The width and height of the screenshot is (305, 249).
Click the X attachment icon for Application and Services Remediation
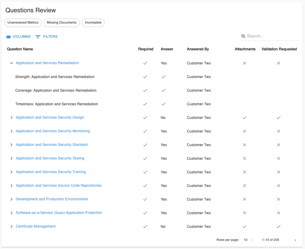pyautogui.click(x=245, y=63)
